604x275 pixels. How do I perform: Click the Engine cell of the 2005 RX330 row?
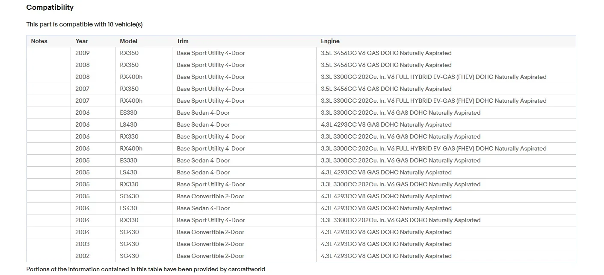446,185
